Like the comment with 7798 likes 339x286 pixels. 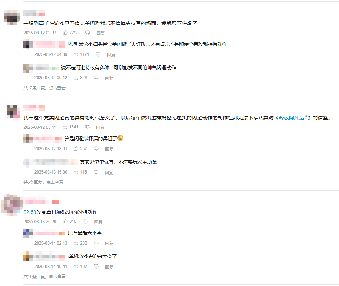coord(65,33)
